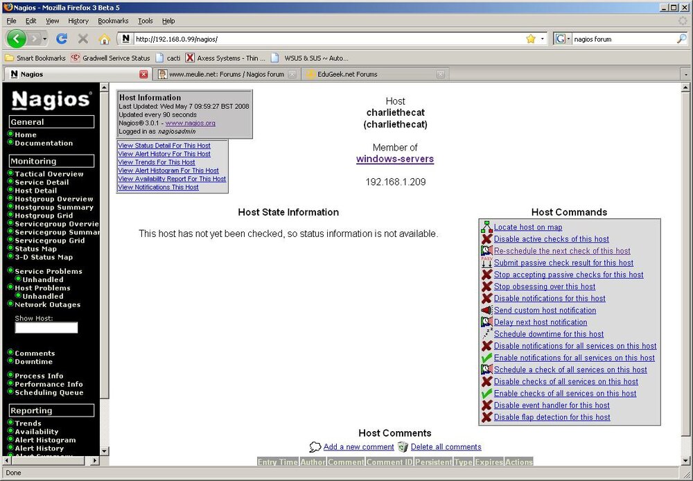Click the Axess Systems bookmark icon
Screen dimensions: 693x481
(x=190, y=58)
